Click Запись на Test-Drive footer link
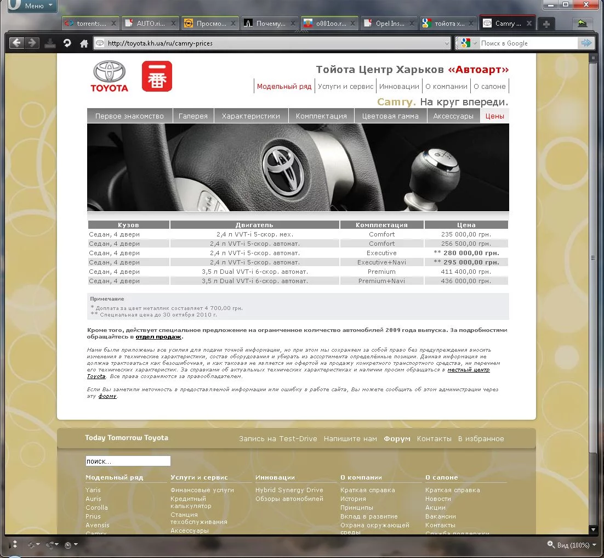This screenshot has height=558, width=604. [x=278, y=438]
